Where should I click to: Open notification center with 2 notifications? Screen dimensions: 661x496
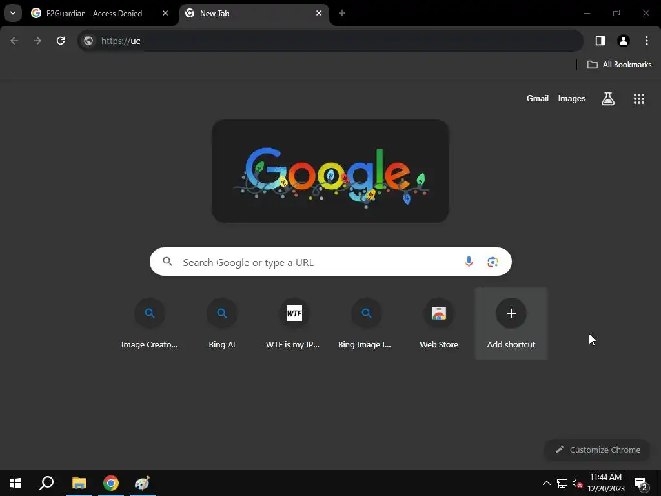tap(640, 483)
